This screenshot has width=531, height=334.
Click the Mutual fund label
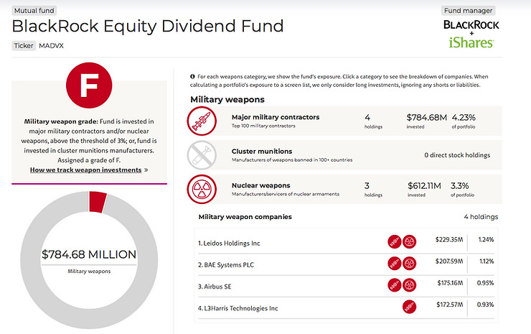[34, 11]
